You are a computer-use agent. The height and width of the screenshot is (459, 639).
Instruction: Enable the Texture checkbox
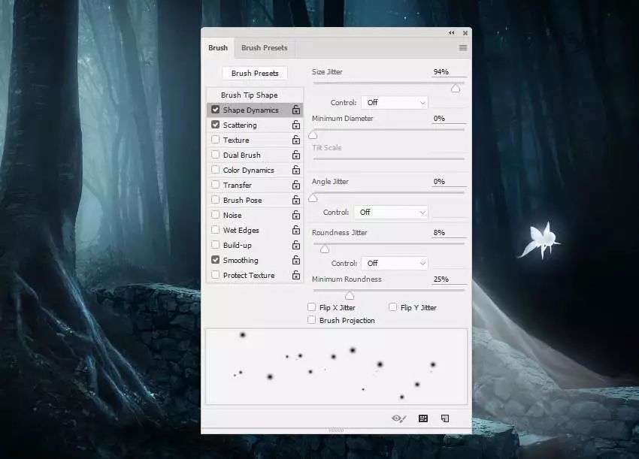click(216, 140)
